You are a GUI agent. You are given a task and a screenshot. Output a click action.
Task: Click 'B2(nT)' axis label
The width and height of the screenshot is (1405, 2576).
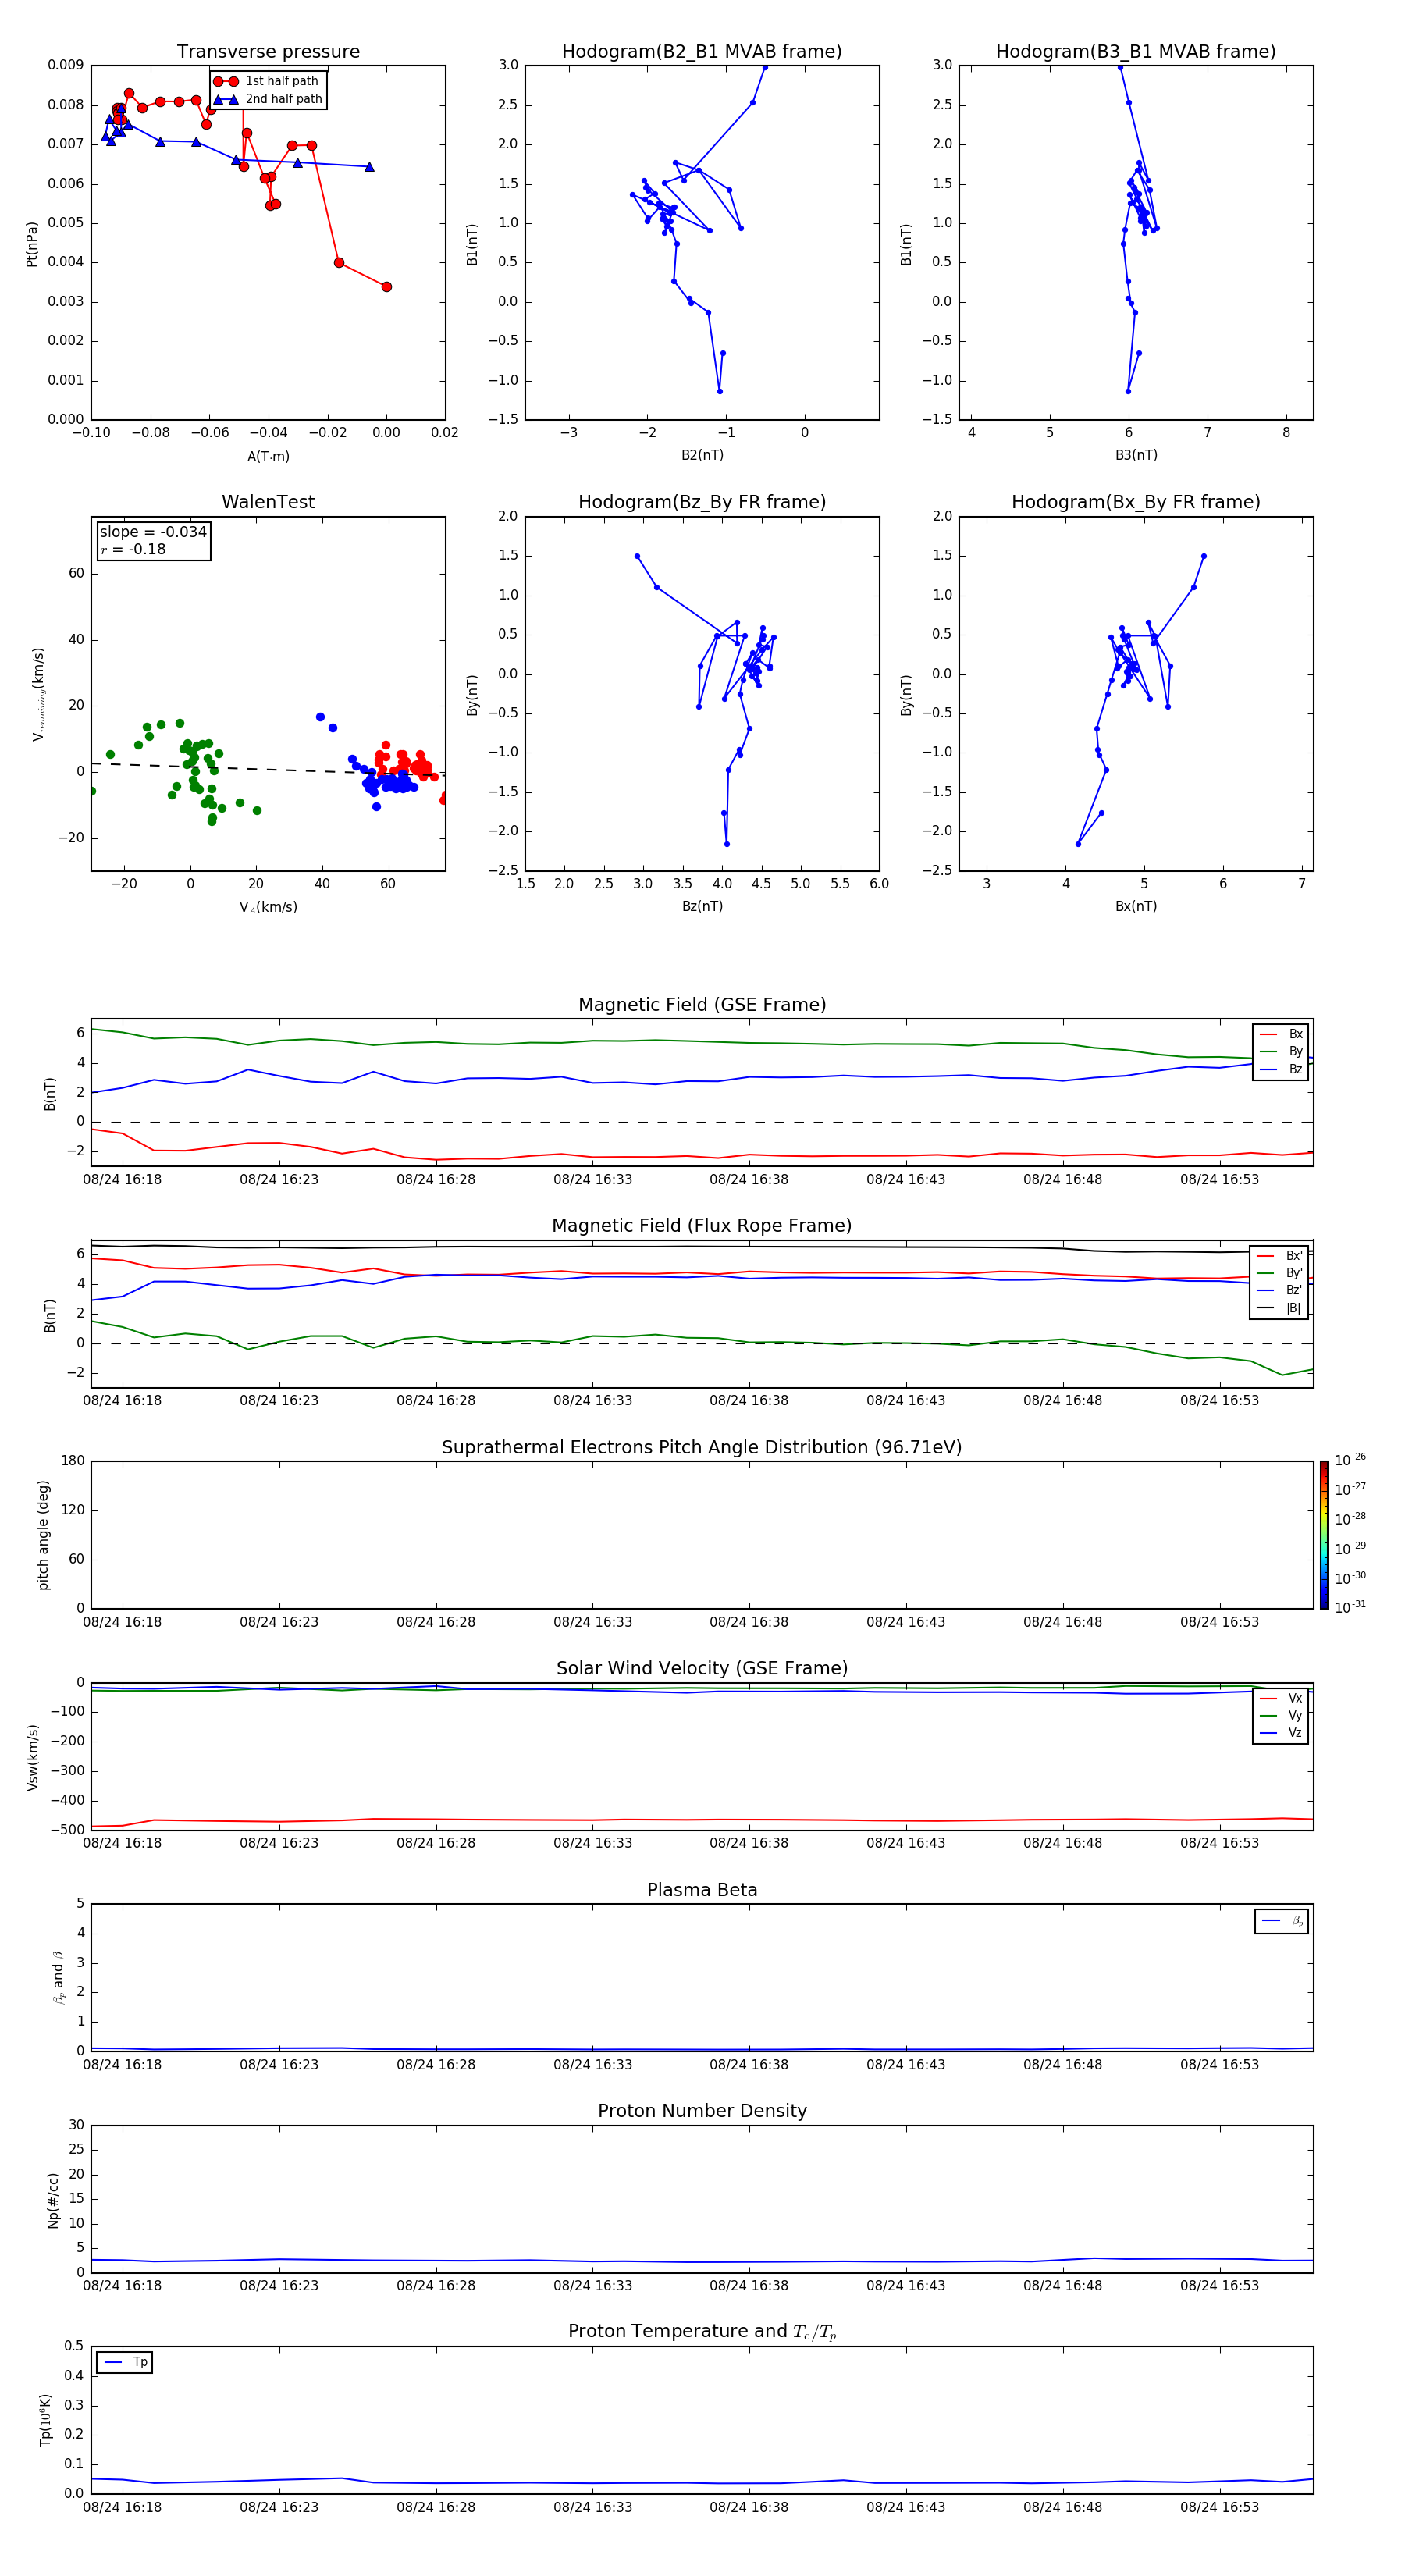(702, 455)
